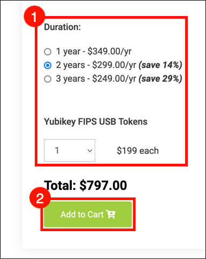The width and height of the screenshot is (206, 259).
Task: Choose the 3 years radio button
Action: 48,79
